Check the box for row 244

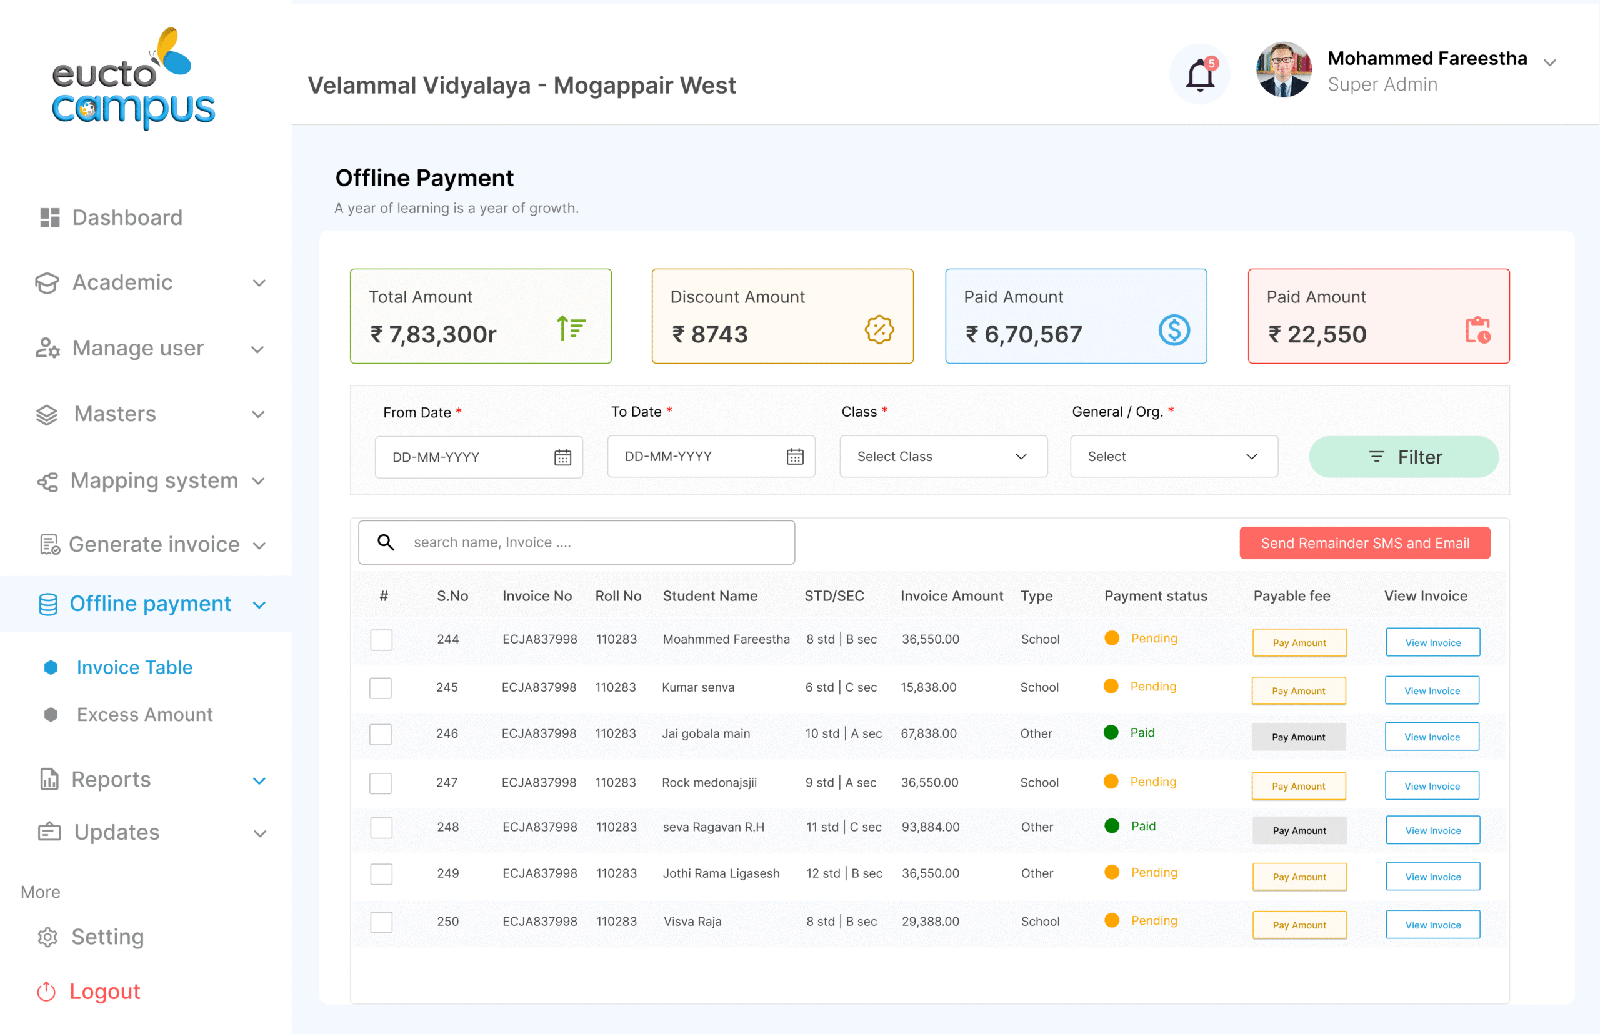tap(381, 639)
